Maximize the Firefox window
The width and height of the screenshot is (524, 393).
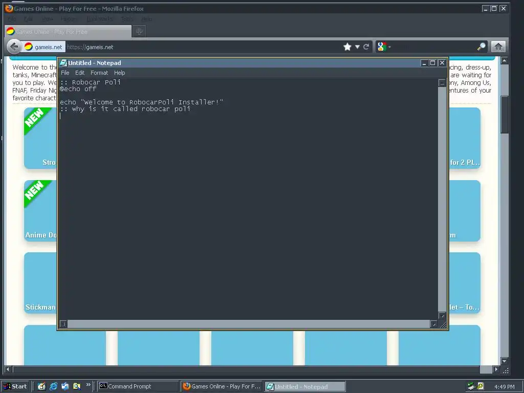tap(494, 9)
